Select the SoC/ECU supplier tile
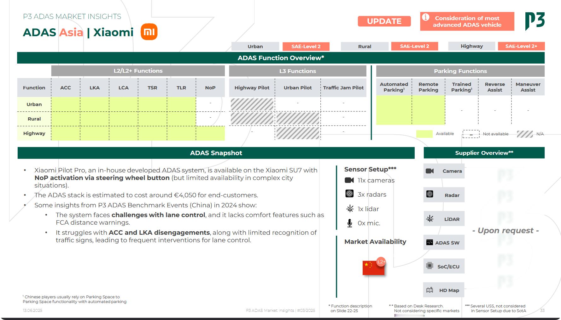The height and width of the screenshot is (320, 561). [x=444, y=266]
